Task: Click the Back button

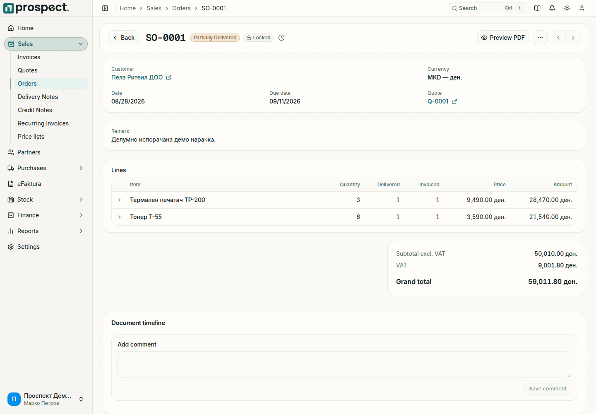Action: click(x=123, y=38)
